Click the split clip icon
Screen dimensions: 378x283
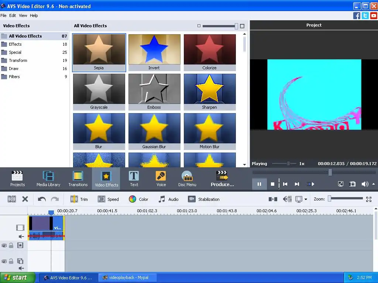(11, 199)
